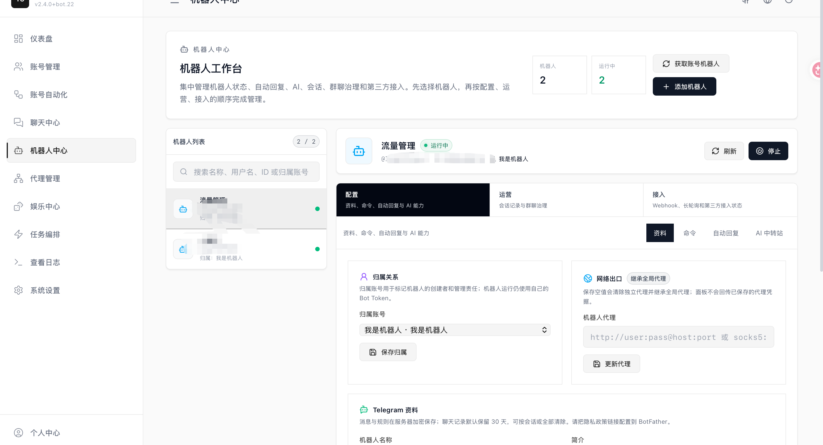This screenshot has width=823, height=445.
Task: Go to 账号管理 sidebar item
Action: [71, 67]
